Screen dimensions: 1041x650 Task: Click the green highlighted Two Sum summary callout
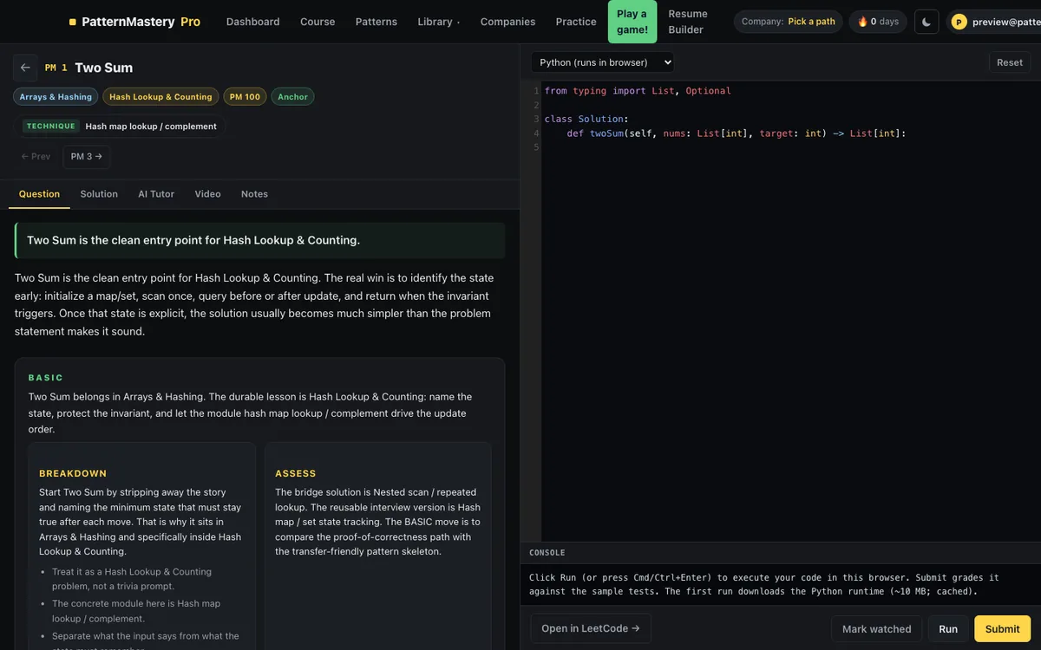pos(259,240)
